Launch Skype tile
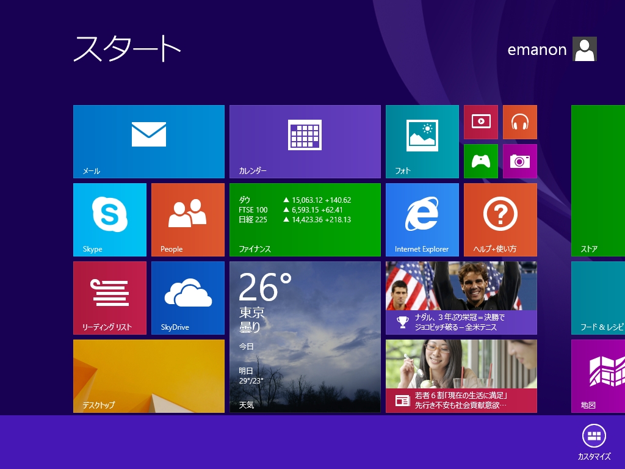The height and width of the screenshot is (469, 625). coord(110,220)
